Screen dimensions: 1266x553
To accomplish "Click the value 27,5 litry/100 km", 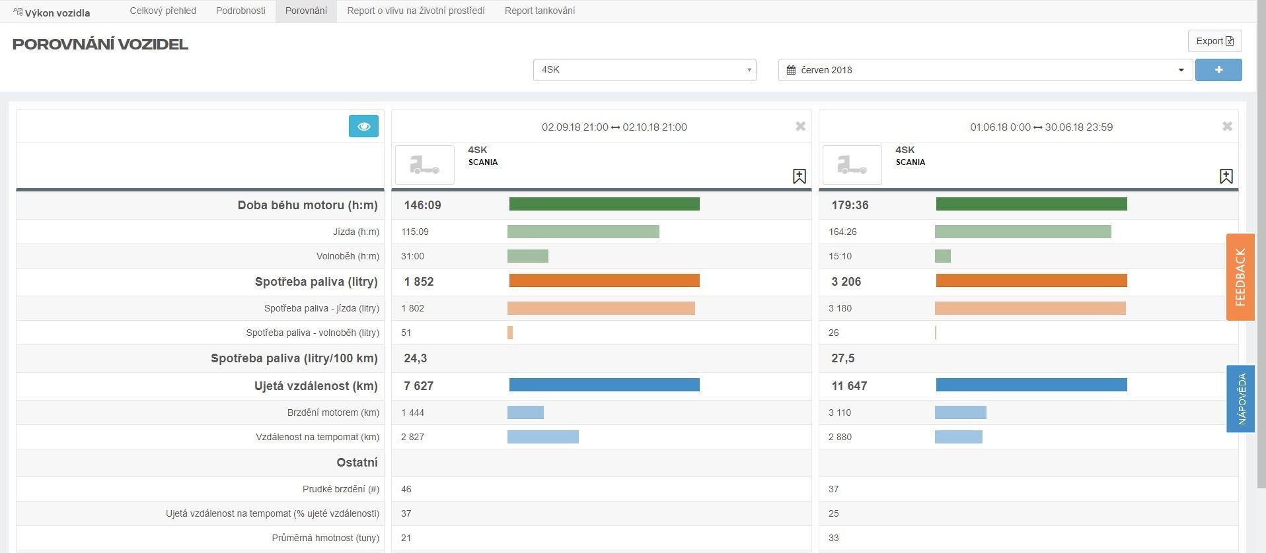I will click(842, 358).
